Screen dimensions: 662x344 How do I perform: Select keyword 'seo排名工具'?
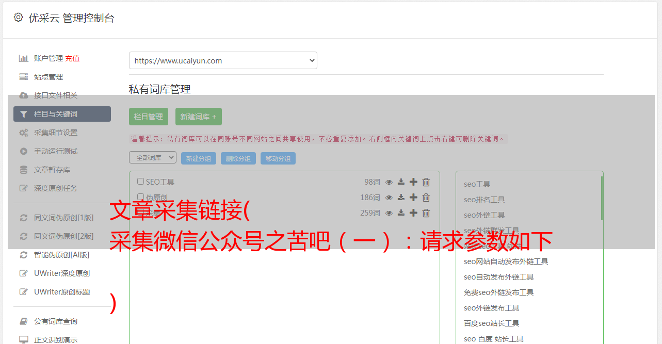coord(485,200)
